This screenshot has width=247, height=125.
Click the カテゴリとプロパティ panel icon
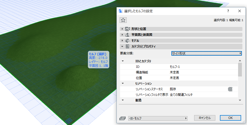127,46
